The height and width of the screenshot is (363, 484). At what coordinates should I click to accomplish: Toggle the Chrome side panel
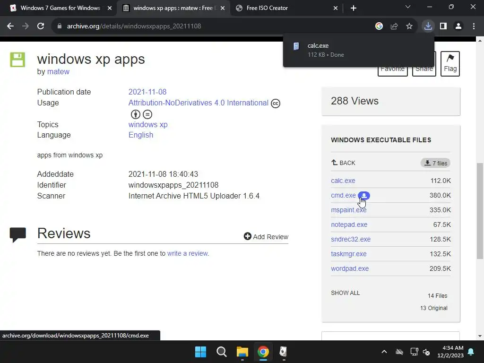coord(443,26)
